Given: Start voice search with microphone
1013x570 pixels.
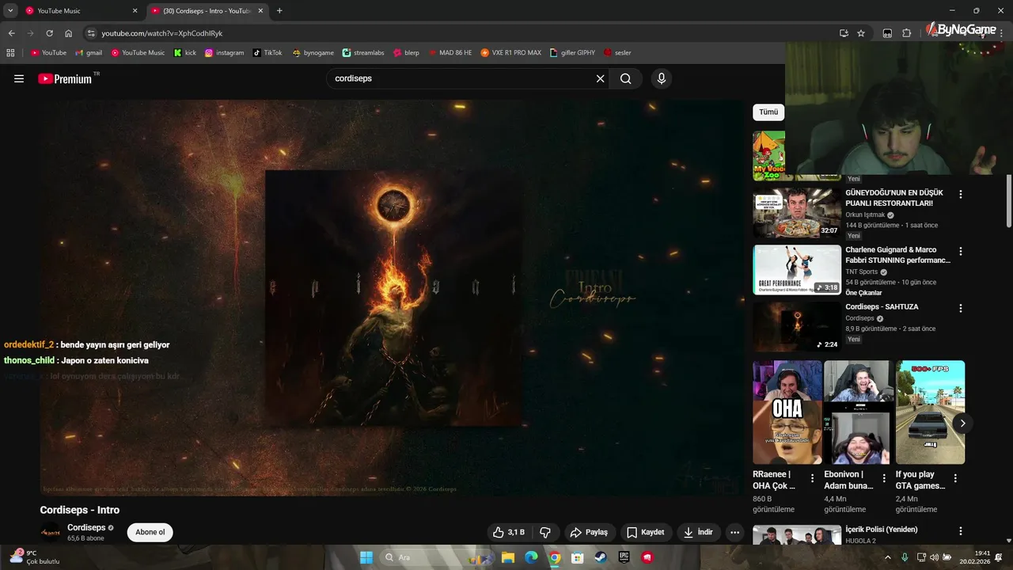Looking at the screenshot, I should pos(662,78).
